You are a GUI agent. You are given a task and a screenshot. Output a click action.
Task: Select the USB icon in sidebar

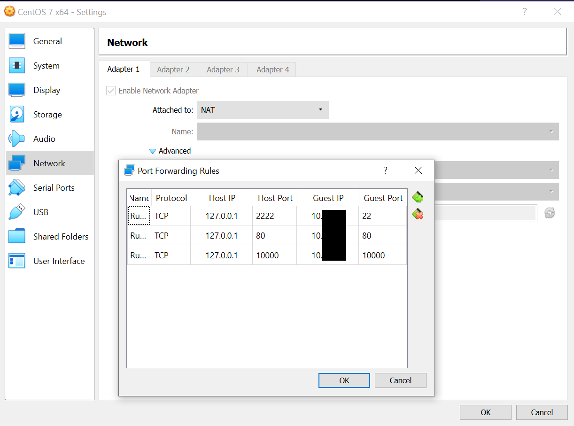click(17, 212)
